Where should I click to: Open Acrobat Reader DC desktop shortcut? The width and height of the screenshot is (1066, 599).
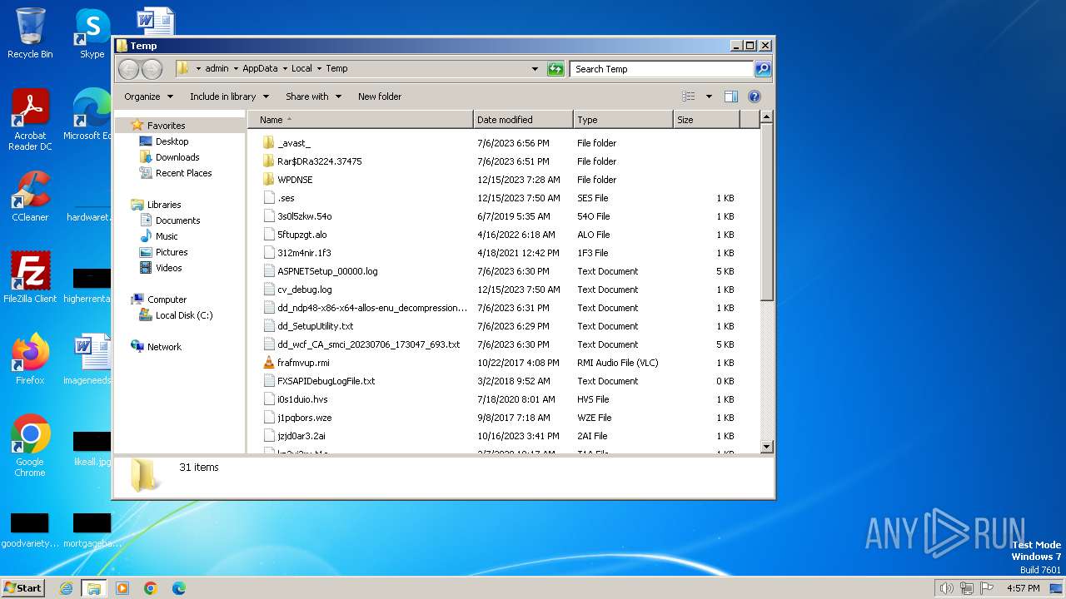[30, 121]
